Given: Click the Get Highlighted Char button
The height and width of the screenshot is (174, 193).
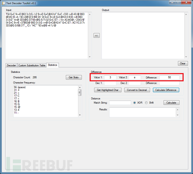Looking at the screenshot, I should 108,90.
